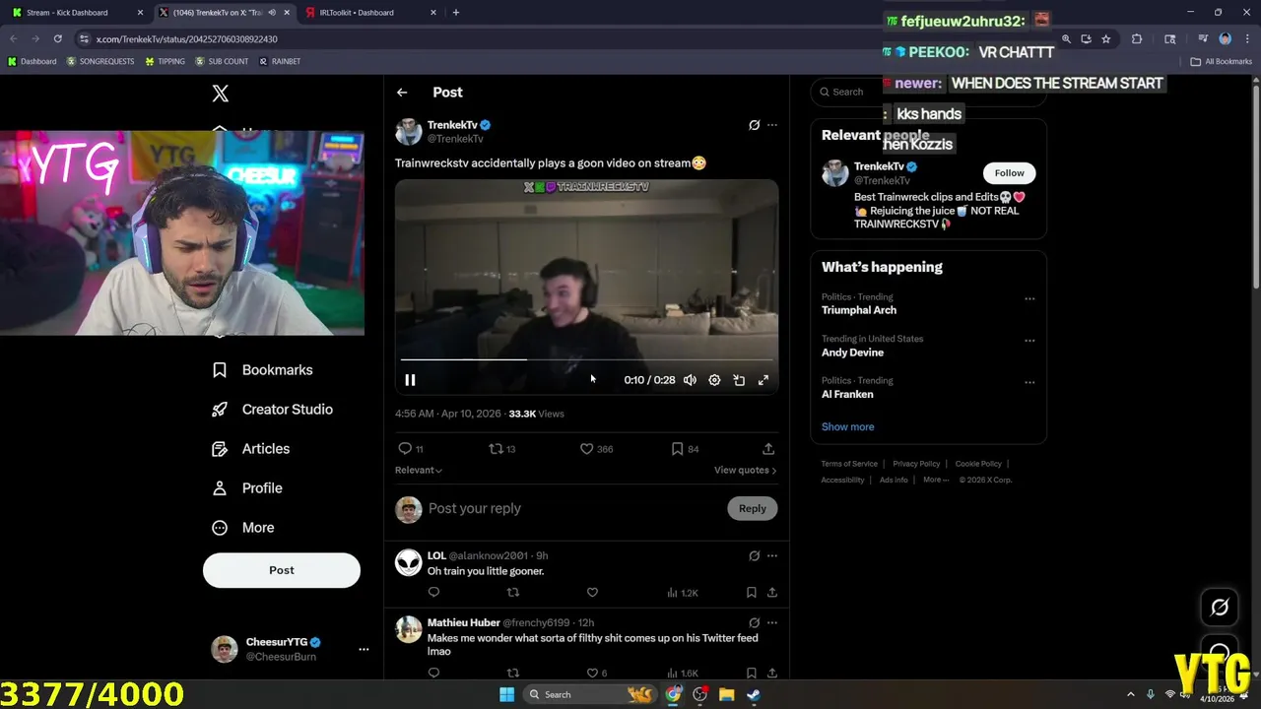Go to Profile in the sidebar

point(246,488)
